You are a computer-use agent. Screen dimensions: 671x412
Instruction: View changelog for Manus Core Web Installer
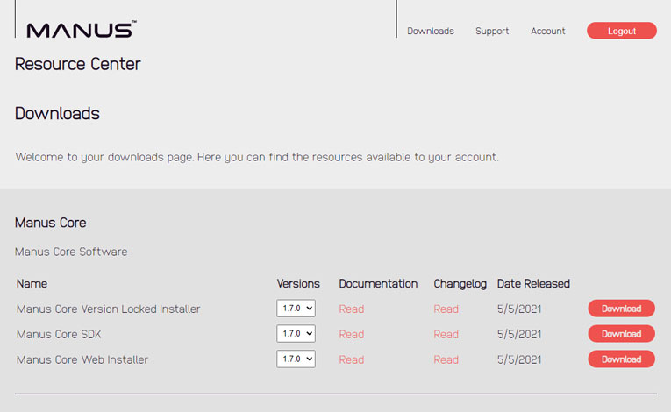(x=446, y=359)
